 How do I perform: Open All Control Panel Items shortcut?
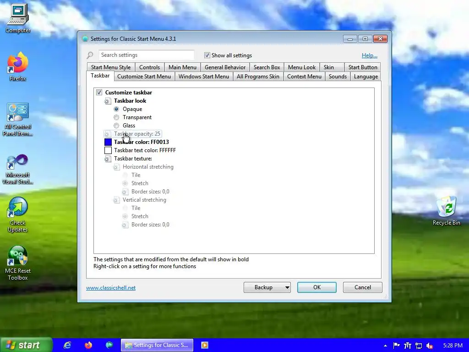tap(18, 119)
